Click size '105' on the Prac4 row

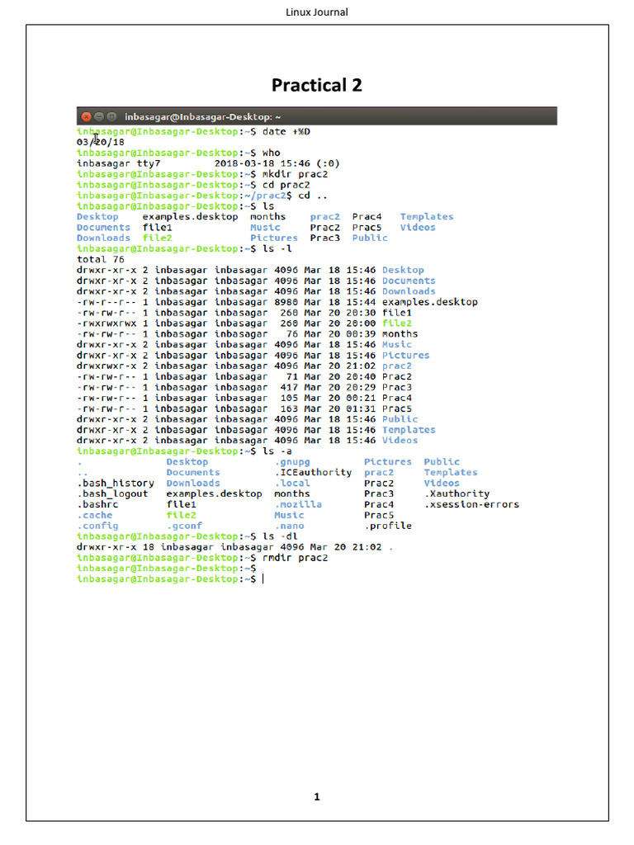click(289, 399)
